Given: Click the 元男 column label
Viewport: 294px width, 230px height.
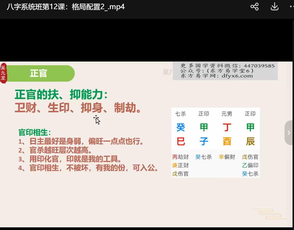Looking at the screenshot, I should coord(227,114).
